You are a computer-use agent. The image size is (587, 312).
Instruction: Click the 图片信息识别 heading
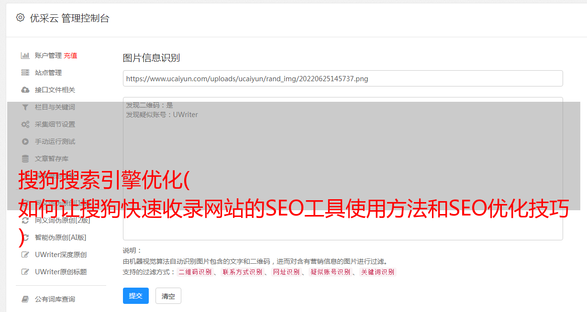151,58
